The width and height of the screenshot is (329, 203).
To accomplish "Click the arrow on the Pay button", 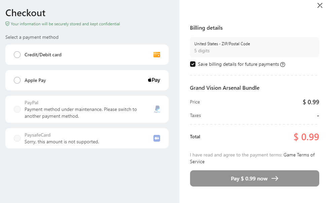I will click(275, 179).
